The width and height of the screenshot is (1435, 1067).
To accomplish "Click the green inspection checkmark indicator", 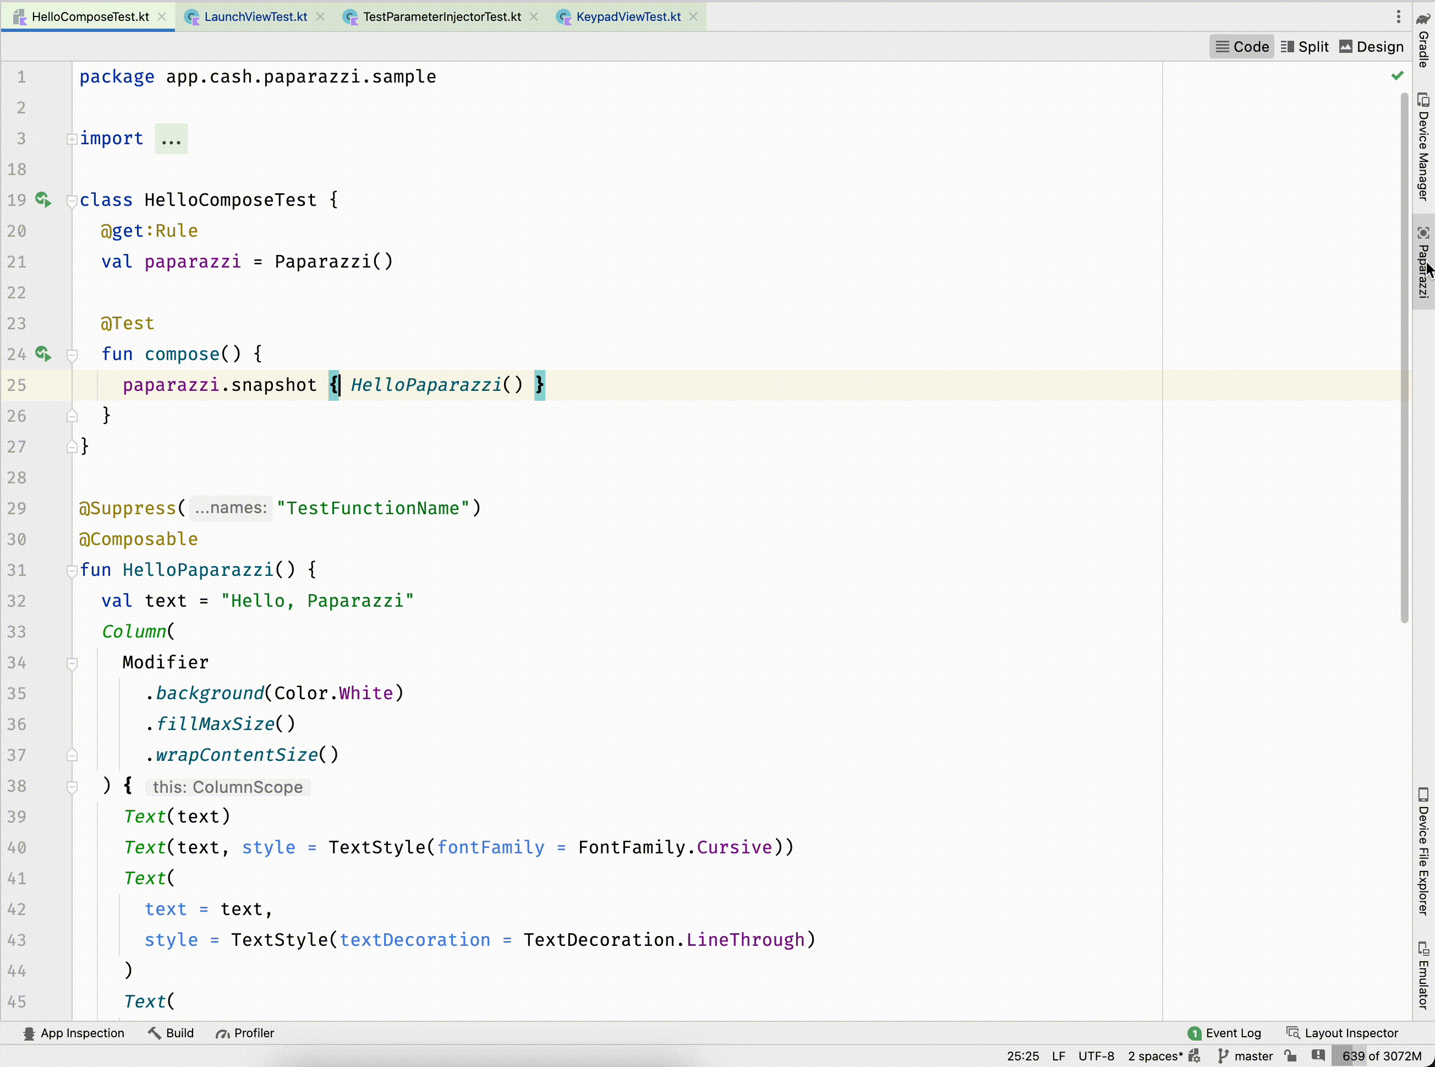I will (x=1398, y=75).
